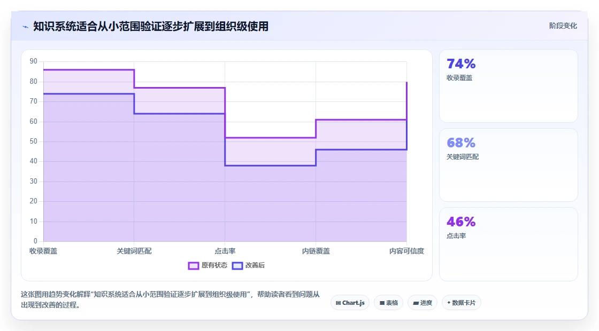Click the 收录覆盖 x-axis label
This screenshot has height=331, width=599.
pos(43,251)
